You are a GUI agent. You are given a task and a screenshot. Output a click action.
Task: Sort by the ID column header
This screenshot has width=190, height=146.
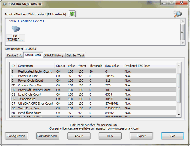click(x=13, y=66)
